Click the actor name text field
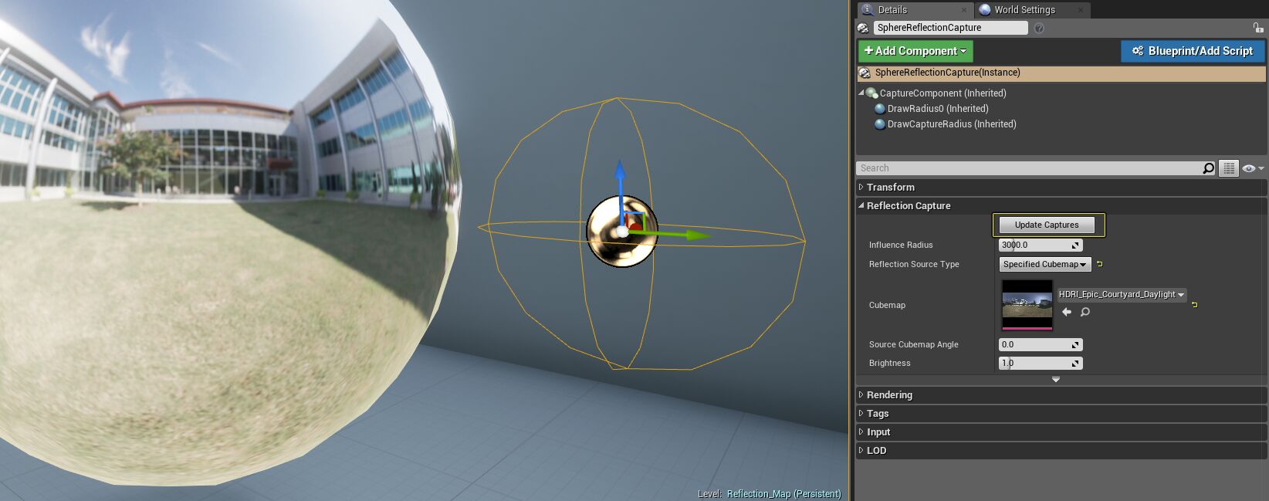Image resolution: width=1269 pixels, height=501 pixels. tap(950, 28)
